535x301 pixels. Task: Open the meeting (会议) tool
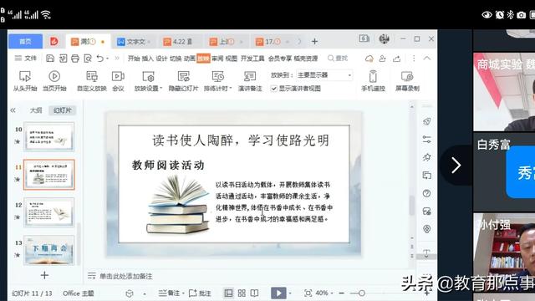pos(118,81)
